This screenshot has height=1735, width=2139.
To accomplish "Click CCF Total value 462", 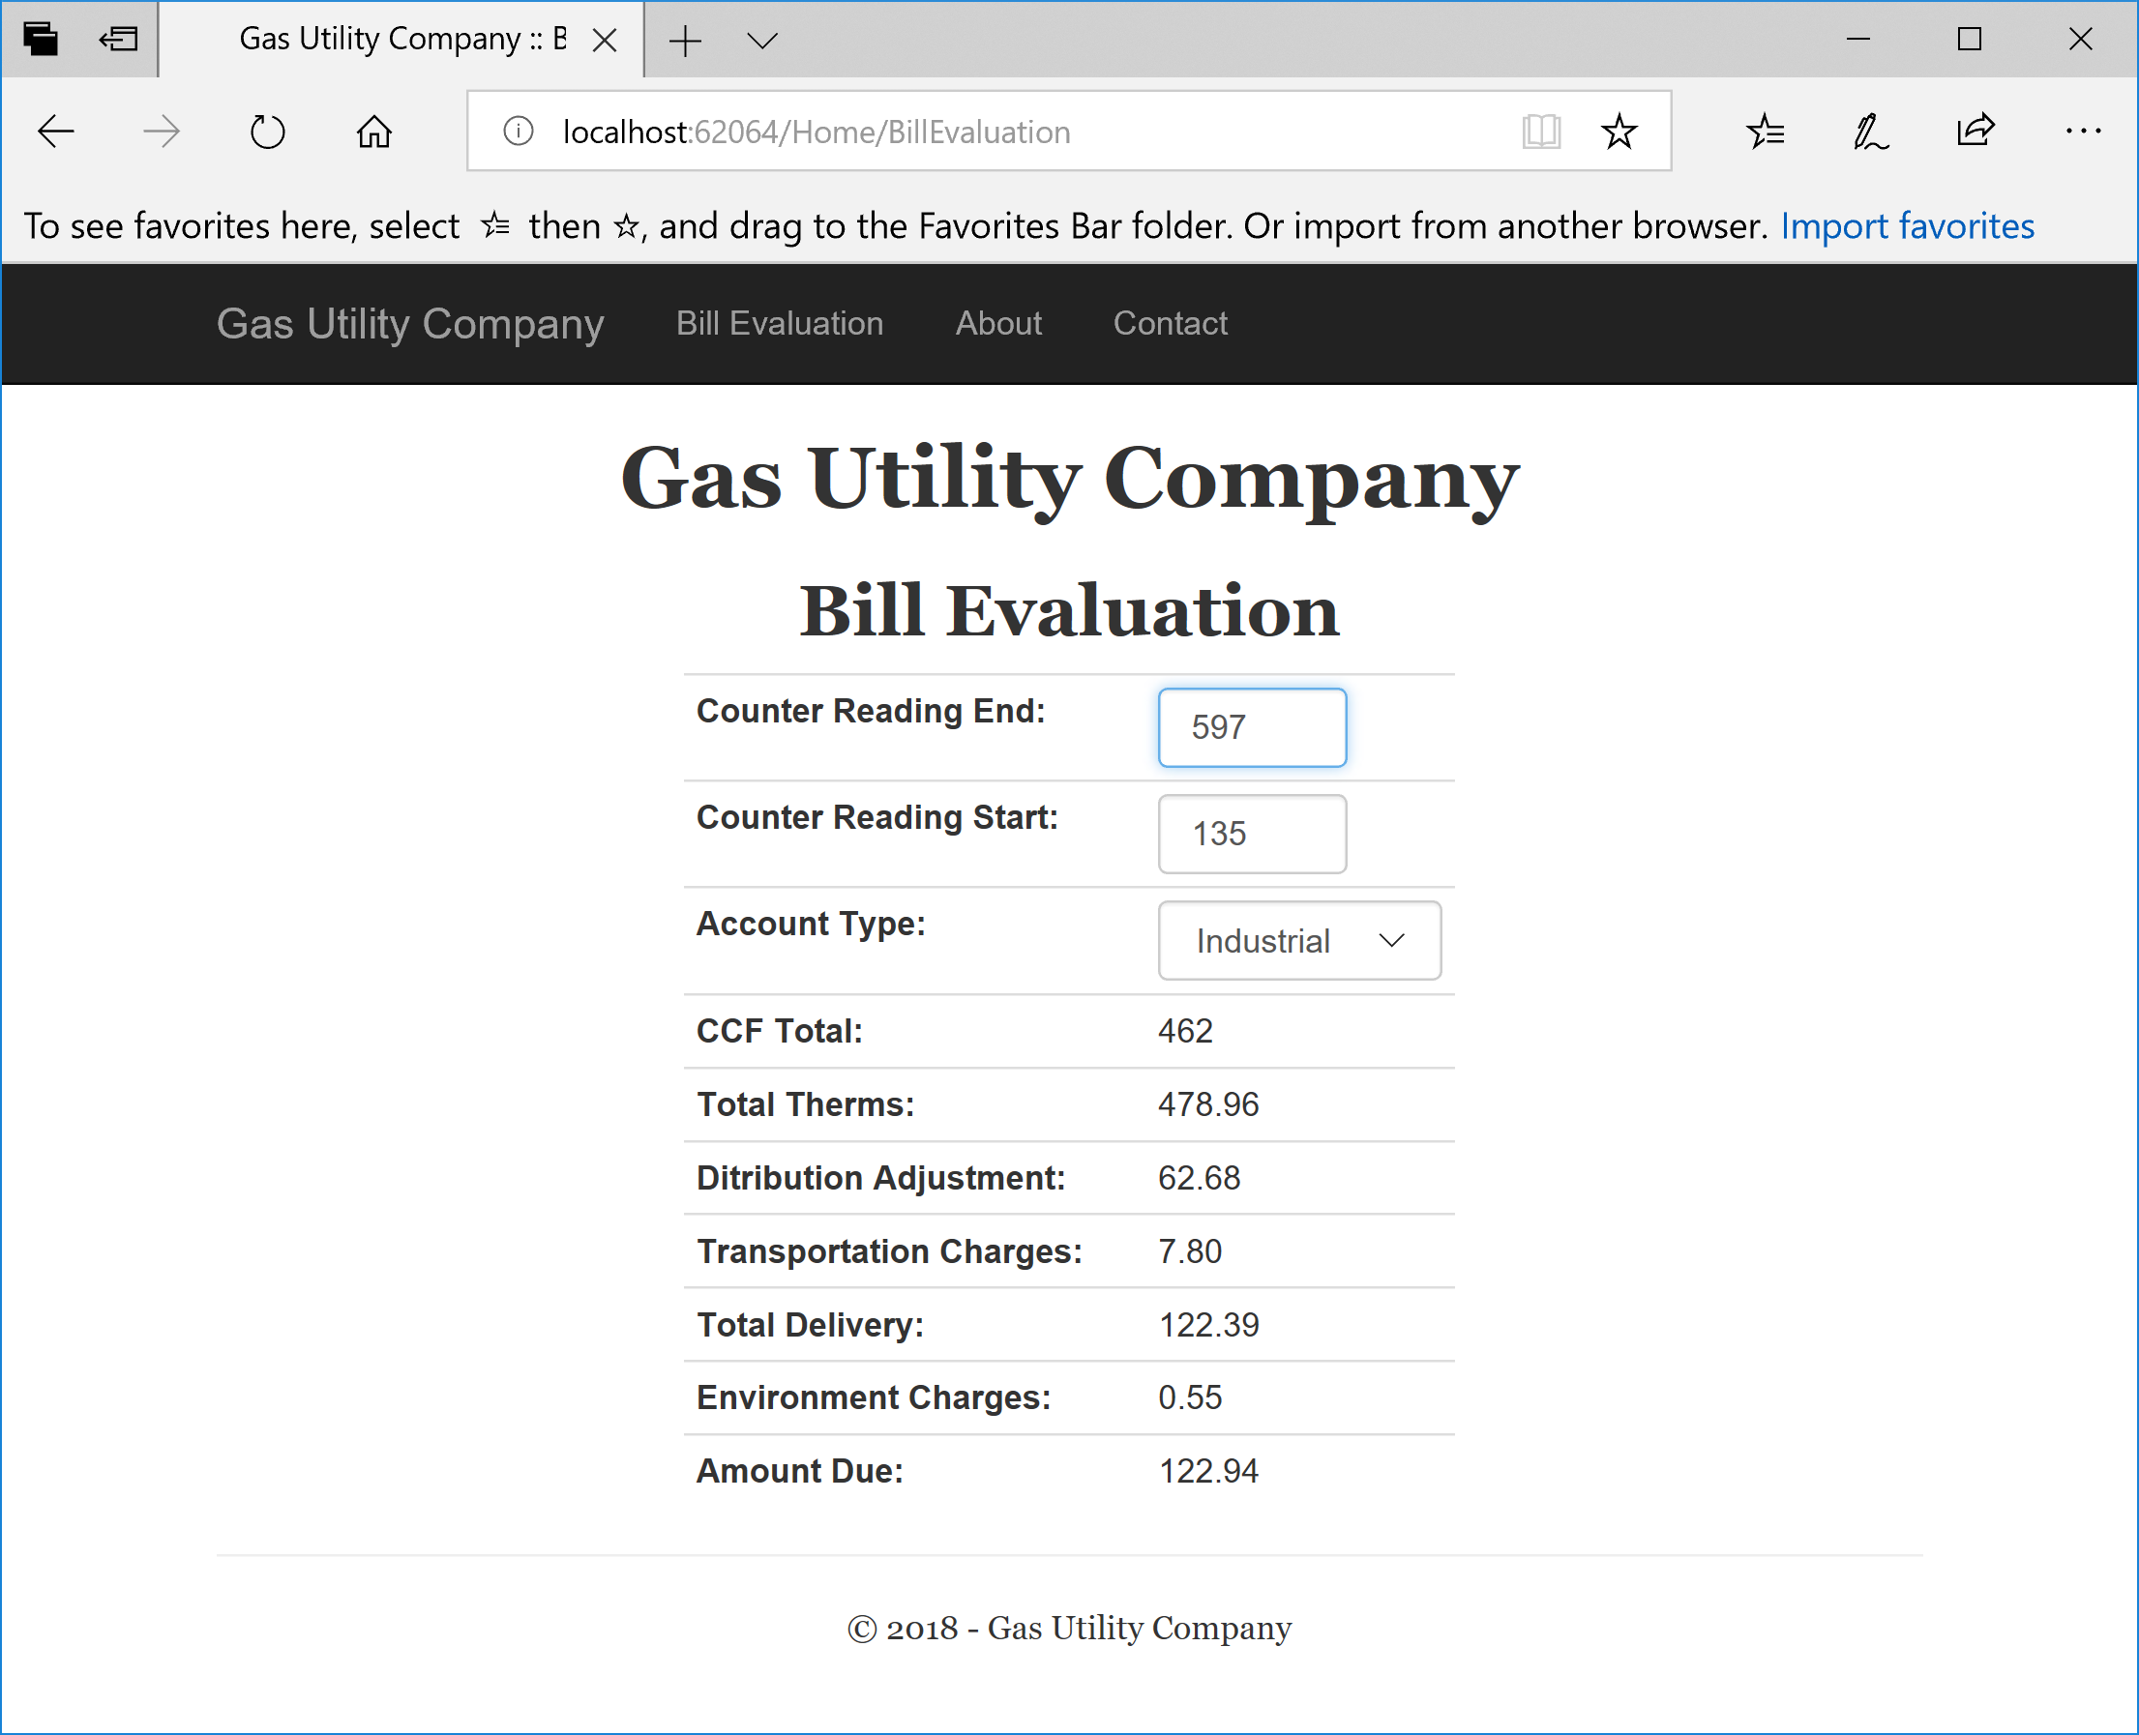I will [x=1185, y=1031].
